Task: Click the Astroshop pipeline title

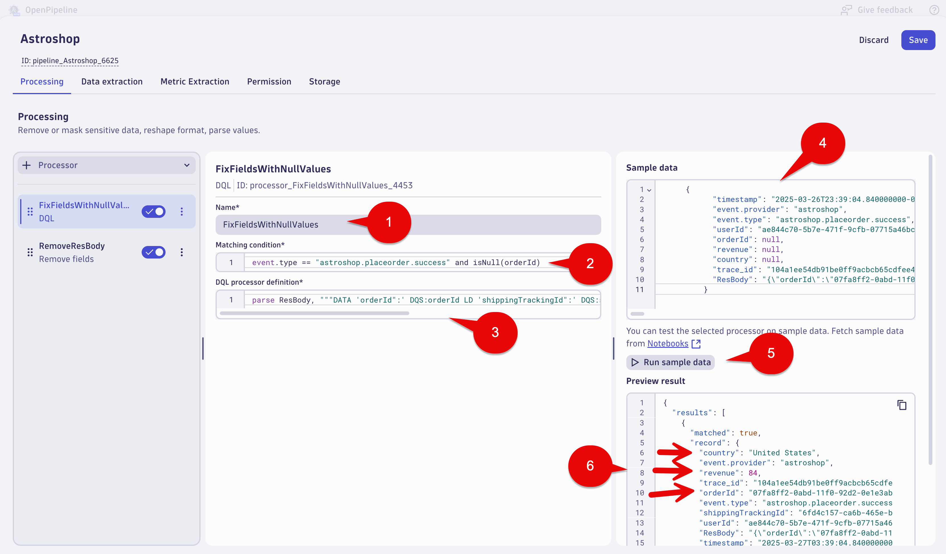Action: pos(50,39)
